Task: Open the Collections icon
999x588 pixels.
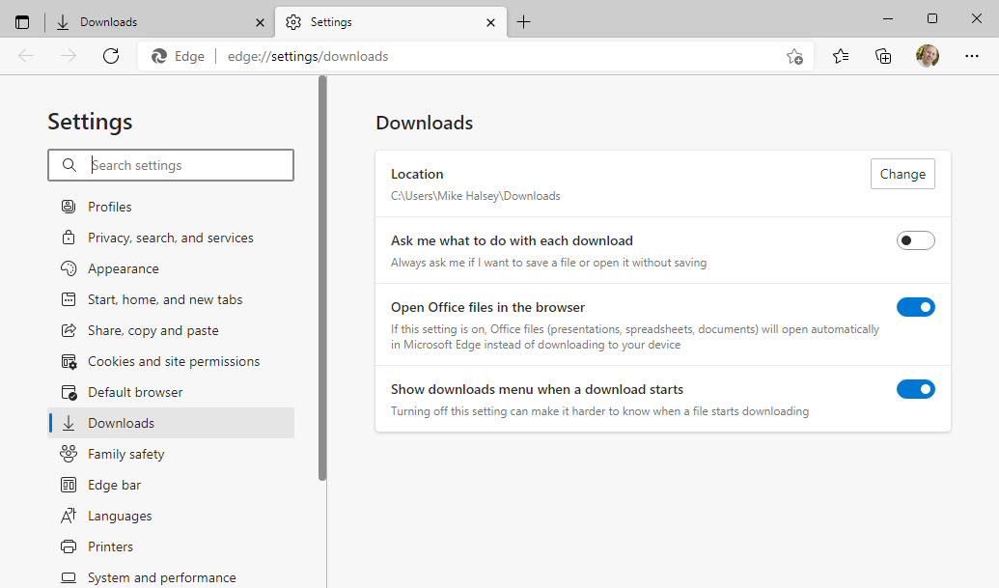Action: [x=883, y=56]
